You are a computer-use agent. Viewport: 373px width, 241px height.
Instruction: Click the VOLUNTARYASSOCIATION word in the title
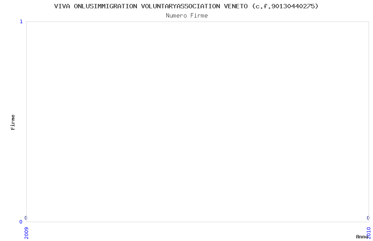tap(180, 6)
